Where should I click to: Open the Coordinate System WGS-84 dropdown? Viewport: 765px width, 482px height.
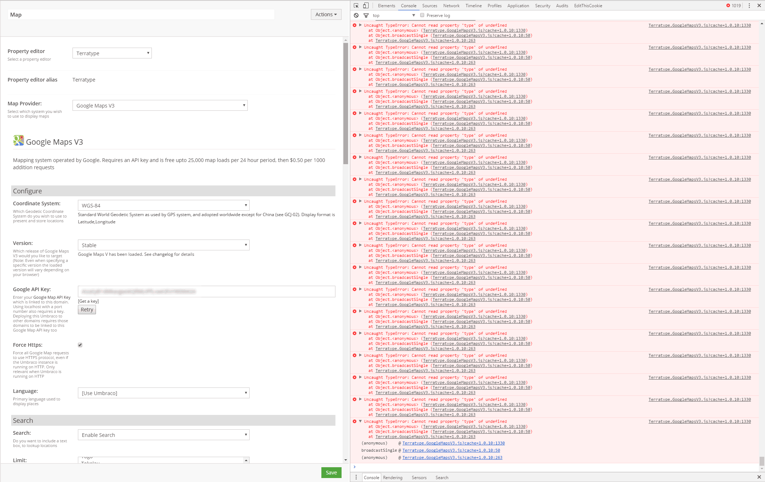[164, 205]
